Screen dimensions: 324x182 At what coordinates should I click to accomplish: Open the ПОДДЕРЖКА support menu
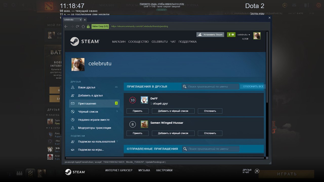pos(188,42)
